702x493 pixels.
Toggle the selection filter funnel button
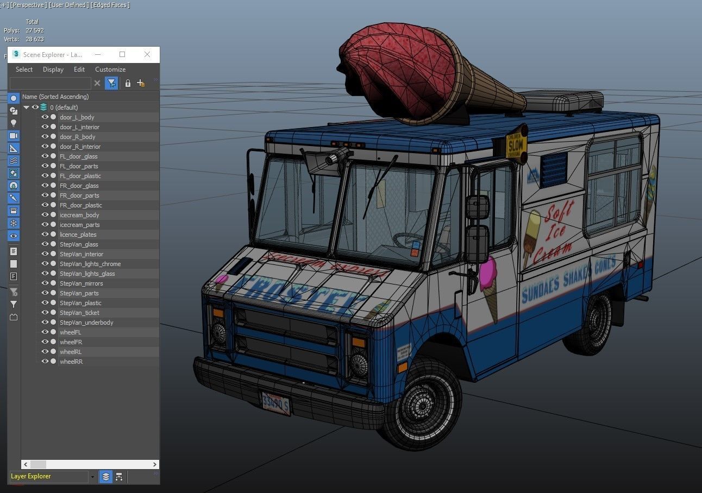111,83
